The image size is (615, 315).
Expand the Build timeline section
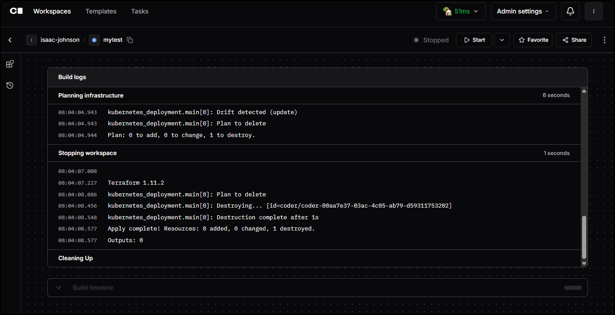point(58,287)
